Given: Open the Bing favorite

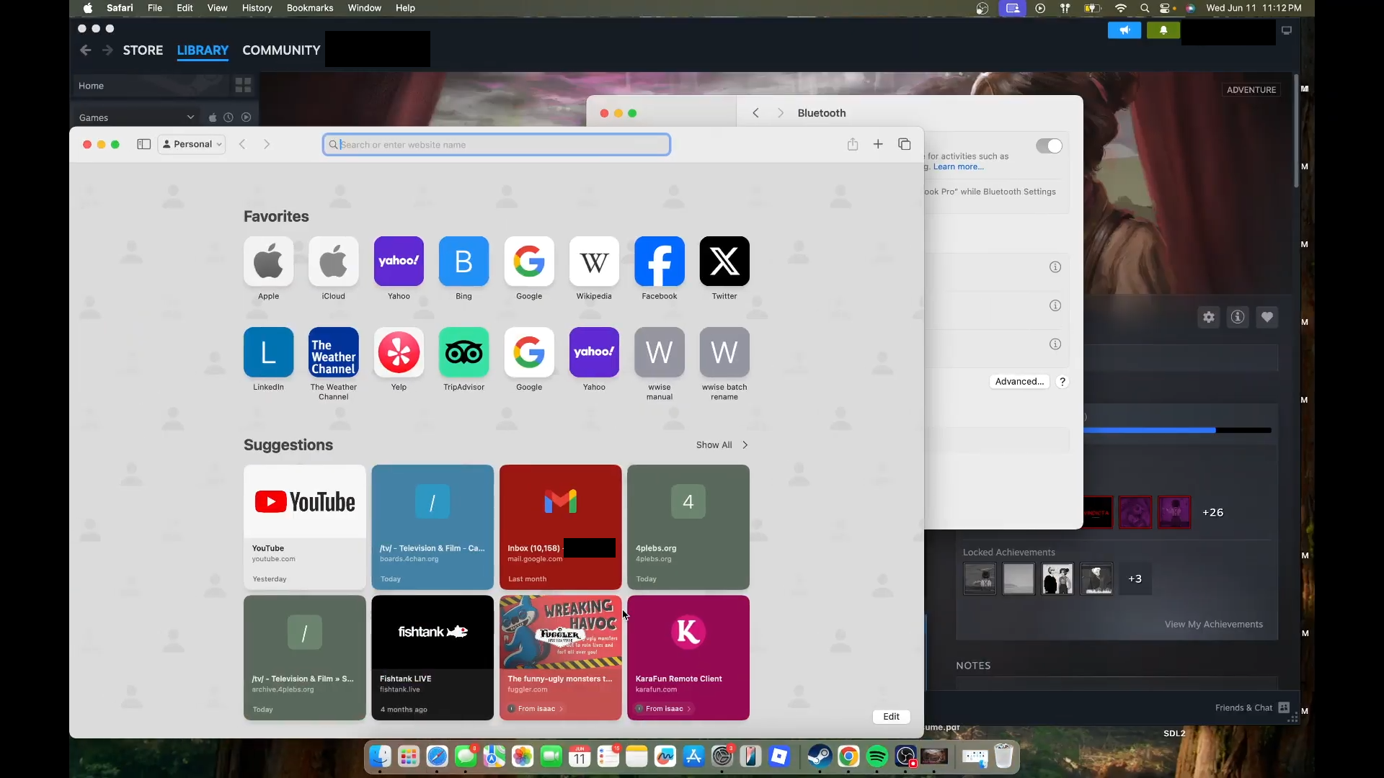Looking at the screenshot, I should pos(463,261).
